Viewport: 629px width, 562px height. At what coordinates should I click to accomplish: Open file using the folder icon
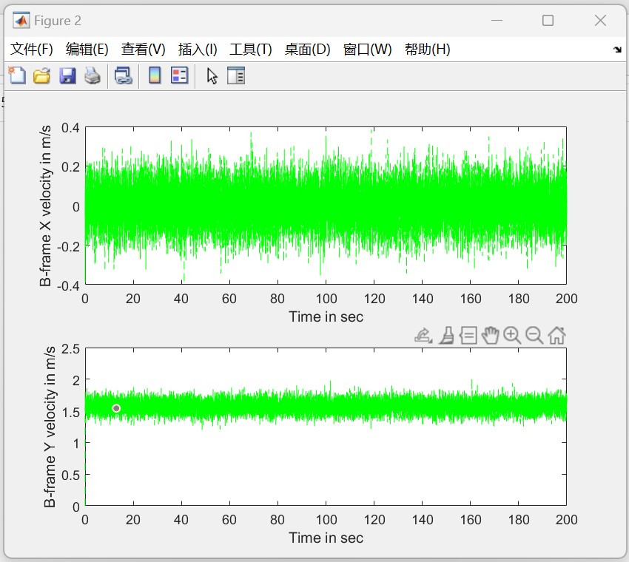click(41, 75)
